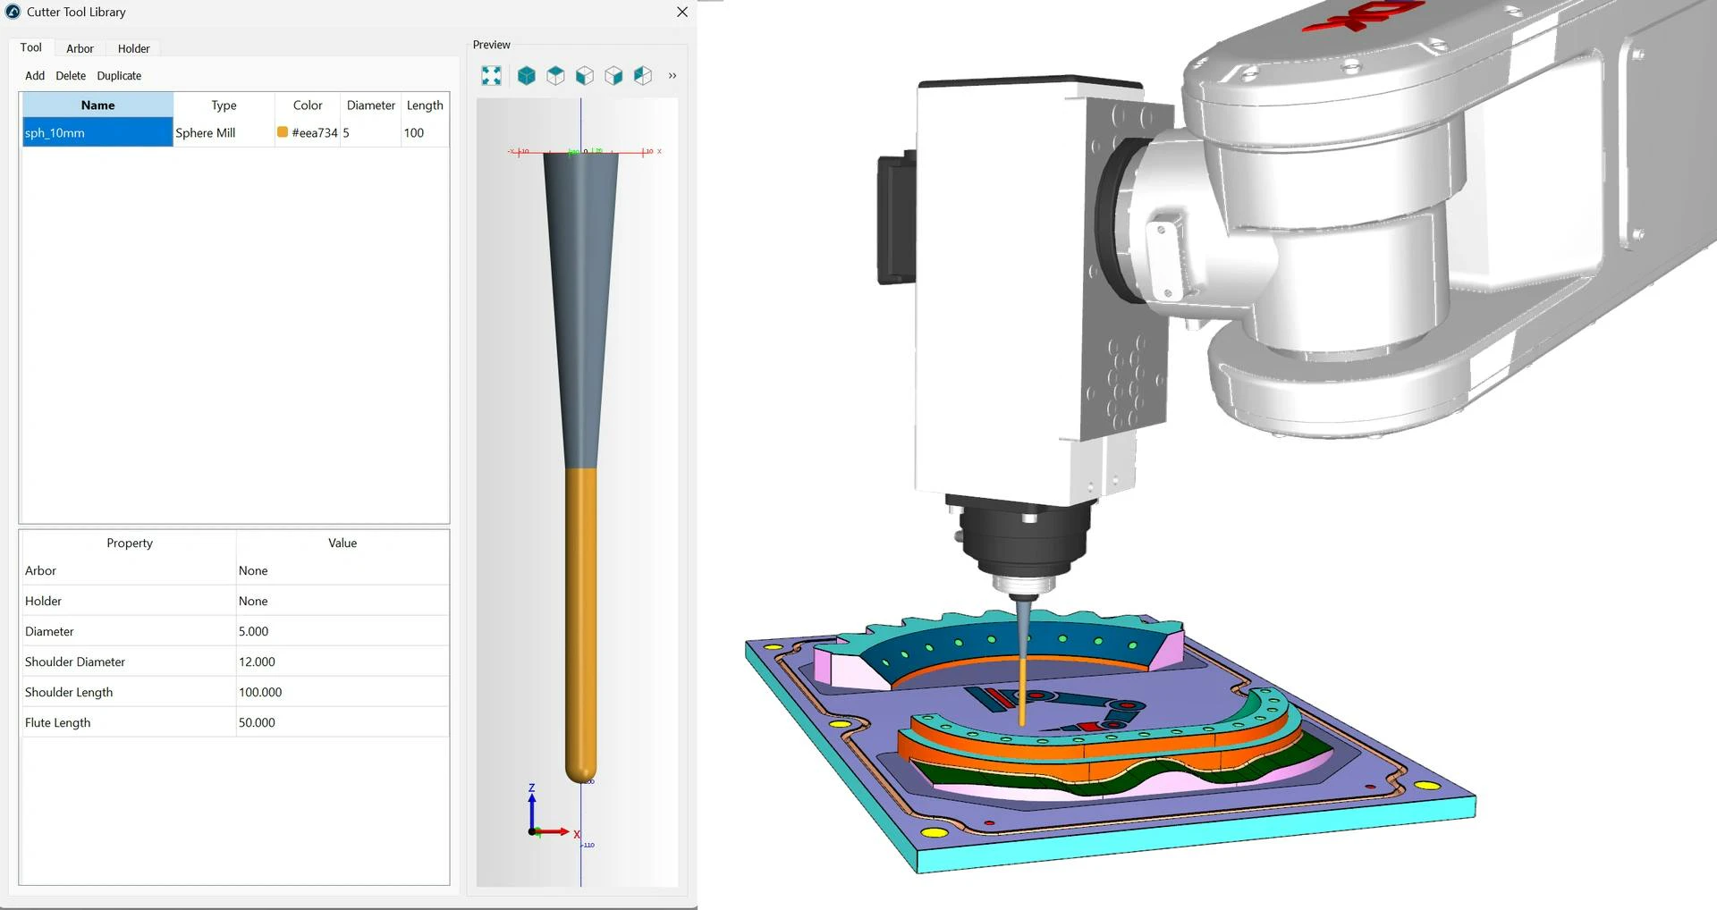The width and height of the screenshot is (1717, 910).
Task: Add a new cutter tool
Action: (34, 76)
